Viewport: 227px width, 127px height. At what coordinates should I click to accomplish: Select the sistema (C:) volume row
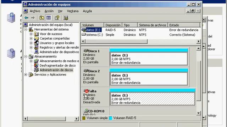tap(141, 35)
